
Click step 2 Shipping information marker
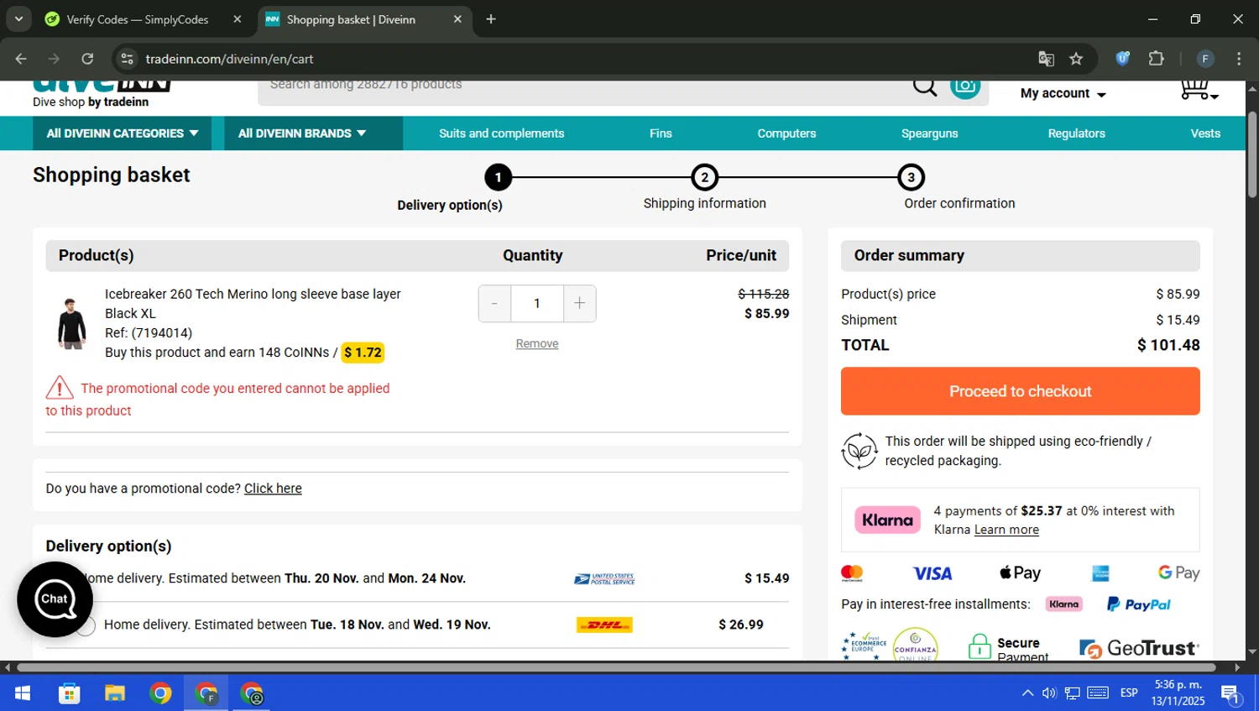[x=704, y=177]
